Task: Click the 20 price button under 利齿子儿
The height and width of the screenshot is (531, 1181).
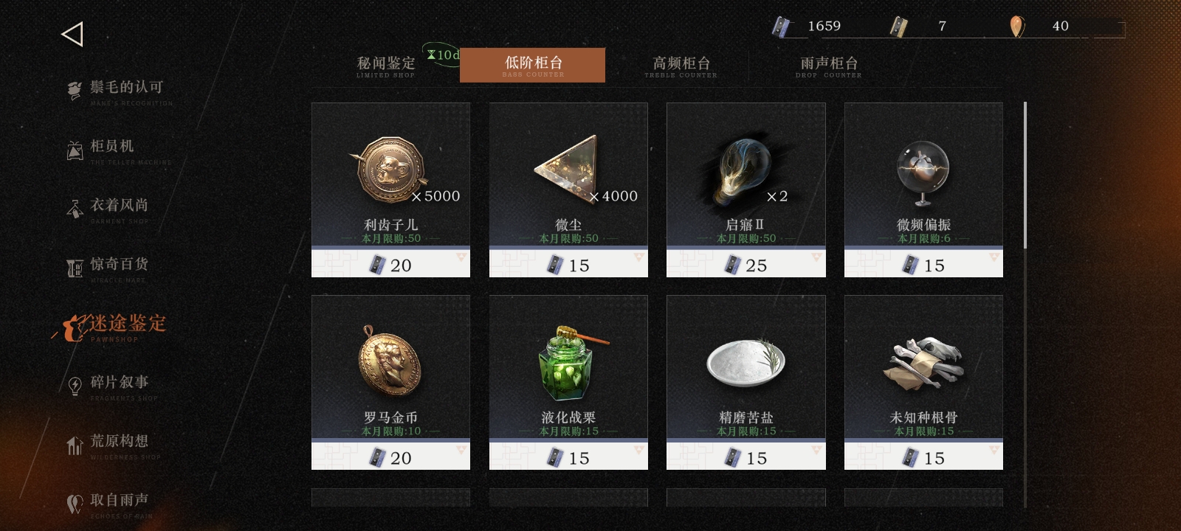Action: click(390, 263)
